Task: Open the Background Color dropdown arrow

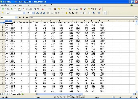Action: [96, 13]
